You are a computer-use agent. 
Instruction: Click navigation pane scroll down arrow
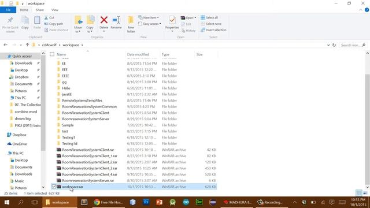click(43, 187)
